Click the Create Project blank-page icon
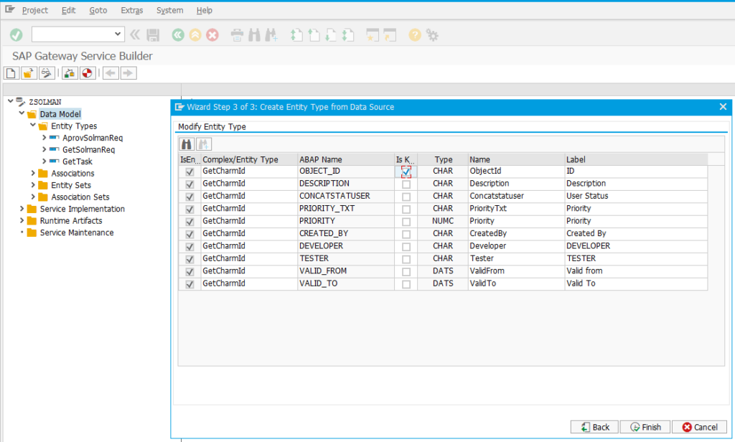 (11, 73)
